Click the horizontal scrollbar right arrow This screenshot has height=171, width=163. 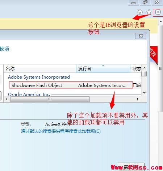(138, 99)
